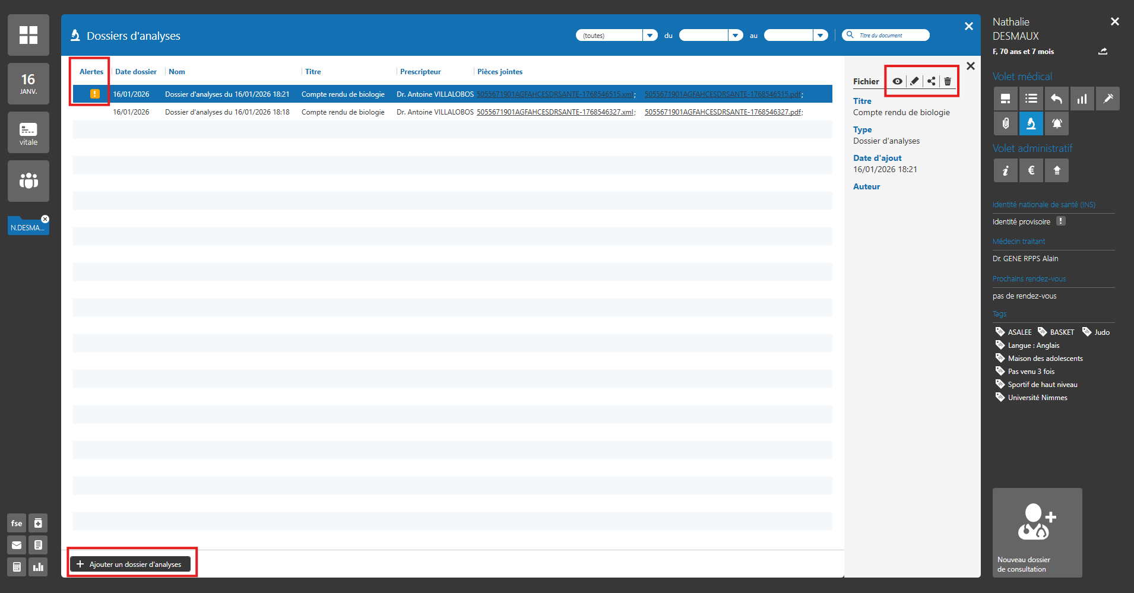Open the 'du' start date dropdown
This screenshot has width=1134, height=593.
point(736,36)
